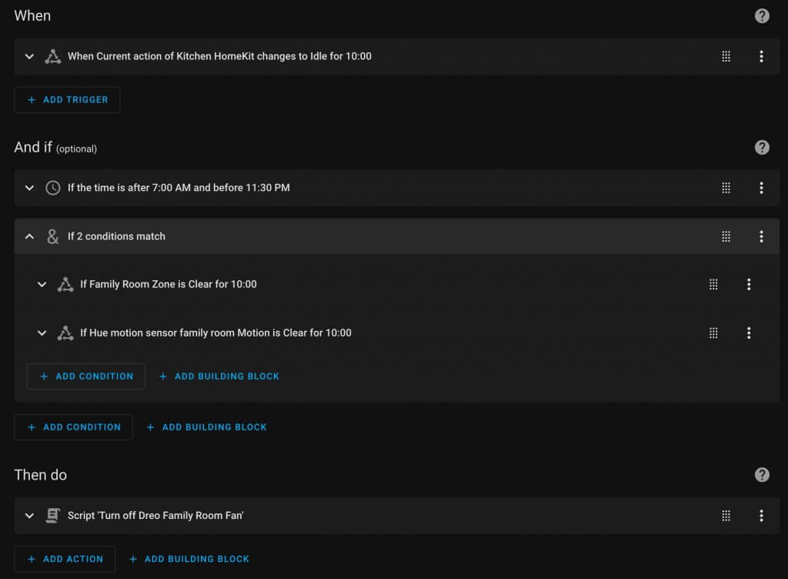Viewport: 788px width, 579px height.
Task: Expand the Family Room Zone is Clear condition
Action: click(42, 284)
